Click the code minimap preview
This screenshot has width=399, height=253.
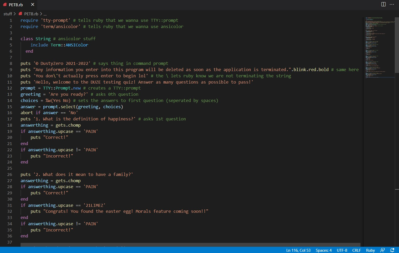pyautogui.click(x=379, y=47)
